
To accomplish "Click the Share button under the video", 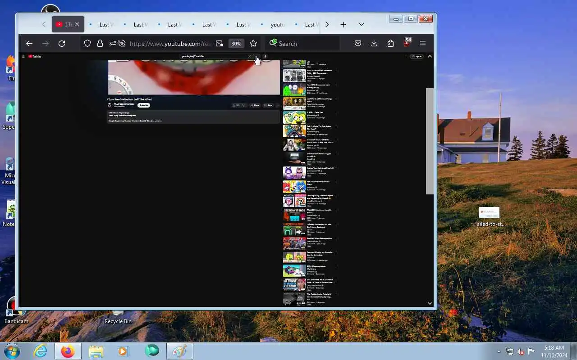I will tap(255, 105).
